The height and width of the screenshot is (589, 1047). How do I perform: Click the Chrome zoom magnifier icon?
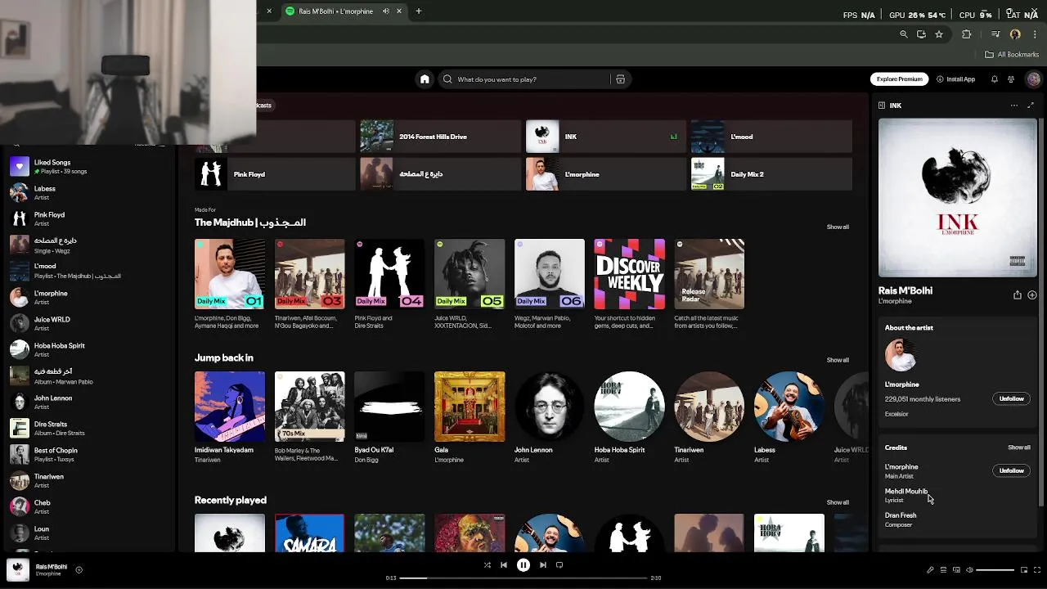coord(903,34)
